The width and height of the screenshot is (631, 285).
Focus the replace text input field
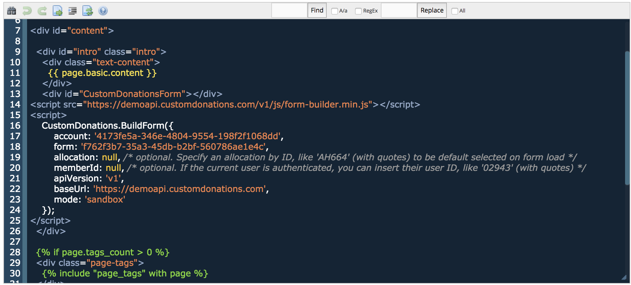point(399,10)
